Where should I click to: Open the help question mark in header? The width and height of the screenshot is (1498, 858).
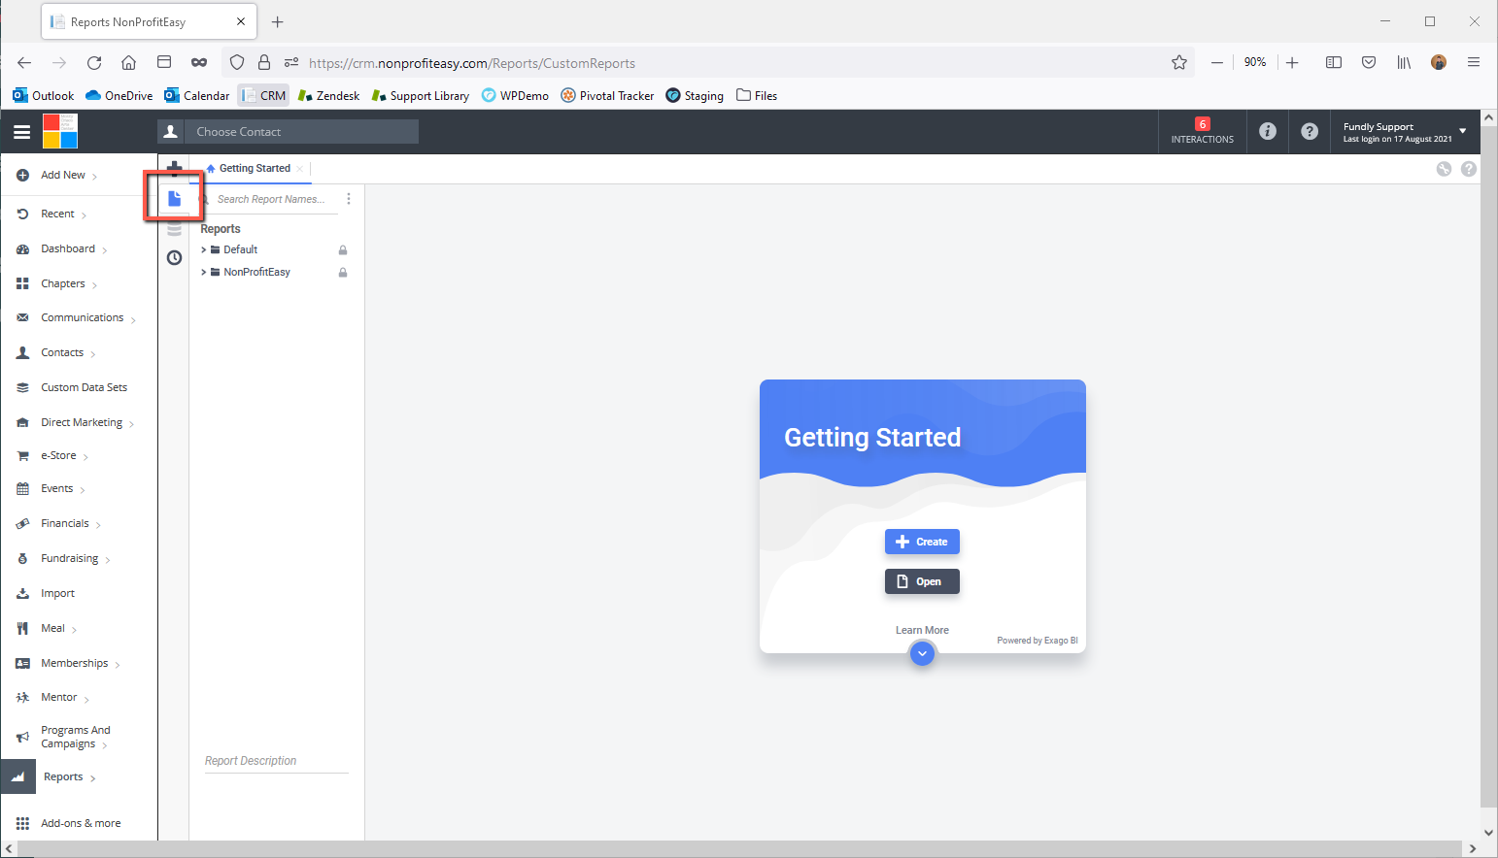(1310, 131)
